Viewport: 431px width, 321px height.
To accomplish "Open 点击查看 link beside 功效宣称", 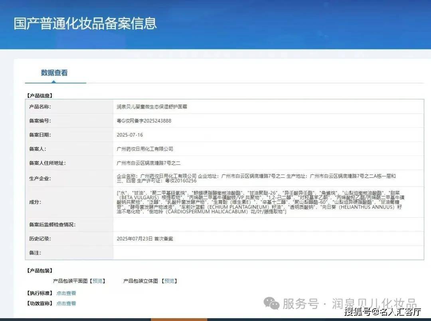I will click(66, 303).
